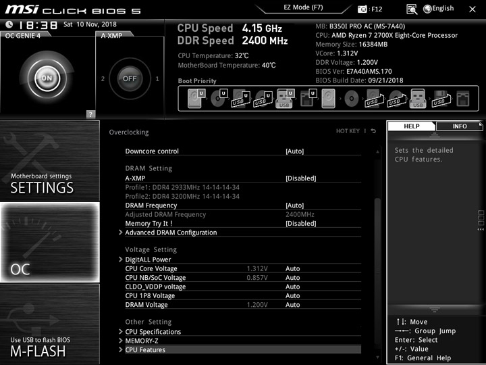This screenshot has height=365, width=486.
Task: Open the OC overclocking section
Action: 49,243
